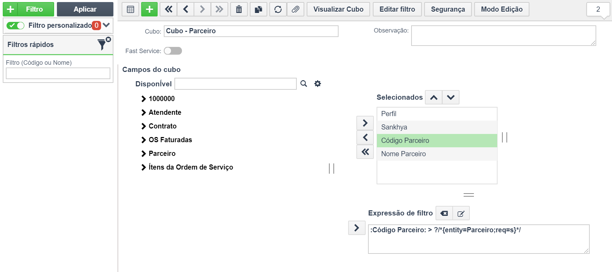Expand the OS Faturadas tree node
The width and height of the screenshot is (612, 272).
click(144, 140)
